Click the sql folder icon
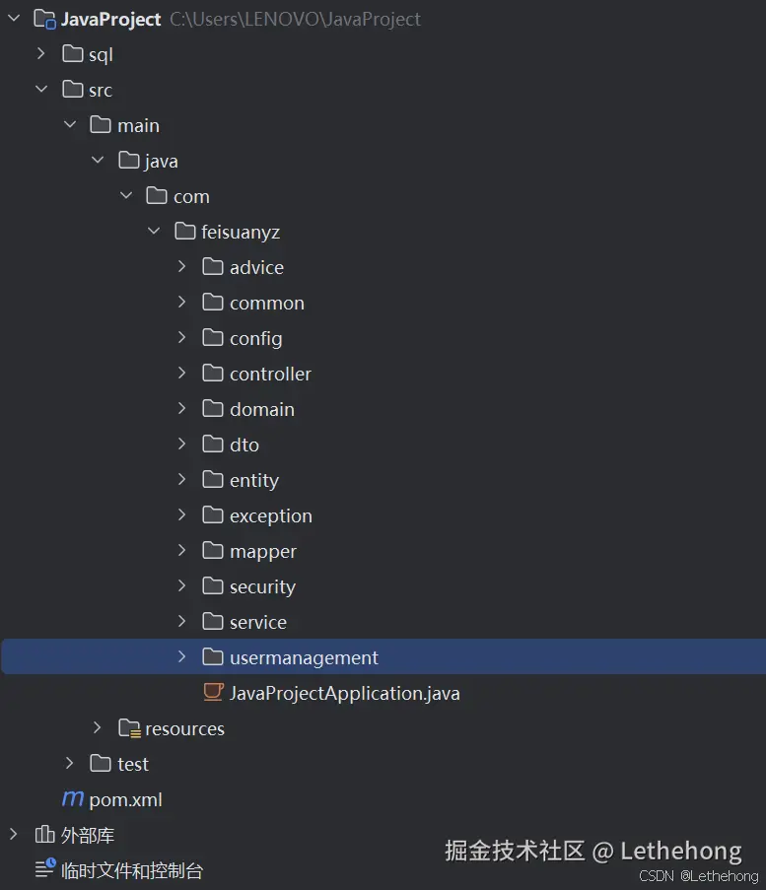766x890 pixels. click(x=73, y=54)
